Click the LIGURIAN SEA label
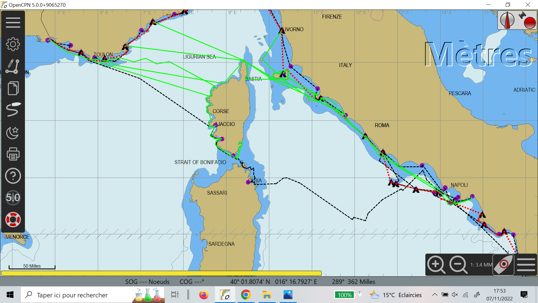Viewport: 538px width, 303px height. tap(199, 57)
